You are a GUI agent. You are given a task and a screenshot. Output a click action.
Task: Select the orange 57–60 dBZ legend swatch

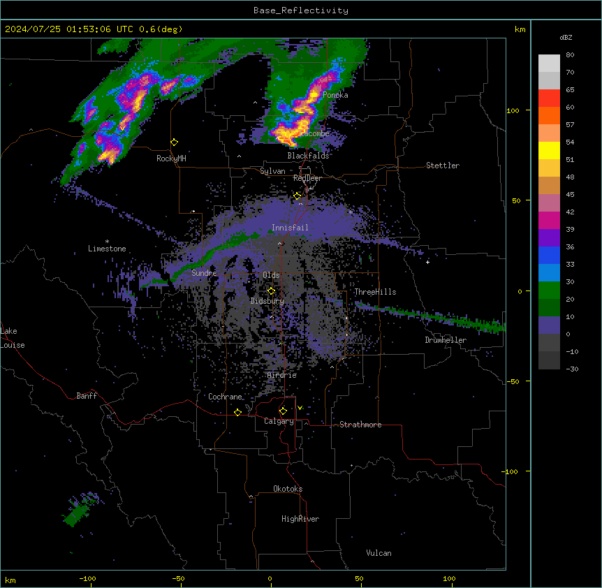549,115
